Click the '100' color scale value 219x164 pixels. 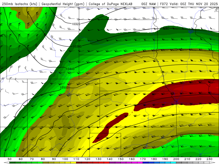click(65, 159)
